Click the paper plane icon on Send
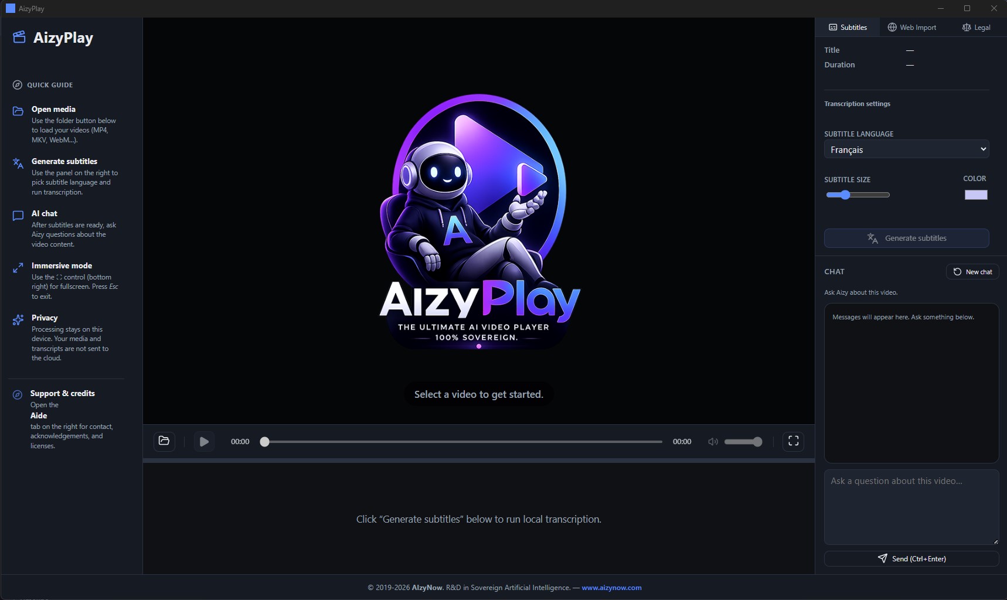 882,558
